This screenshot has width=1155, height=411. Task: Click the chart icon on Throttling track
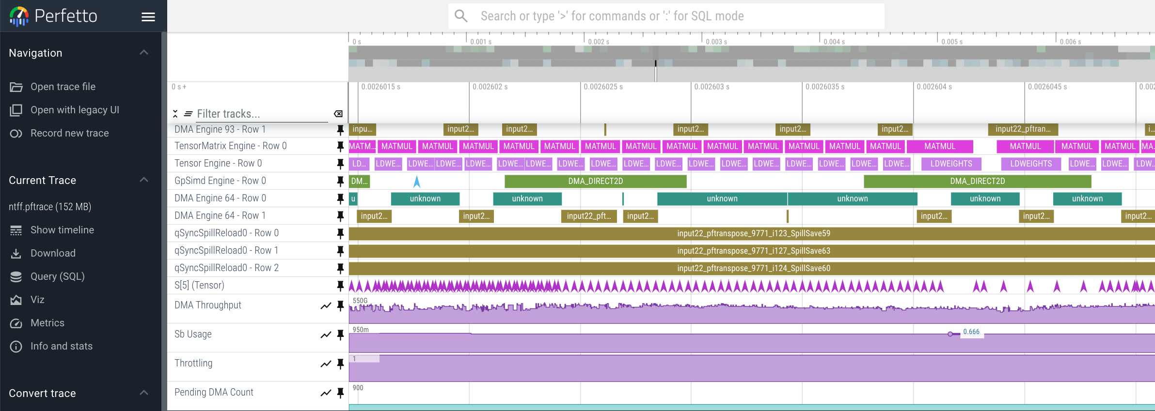click(326, 364)
